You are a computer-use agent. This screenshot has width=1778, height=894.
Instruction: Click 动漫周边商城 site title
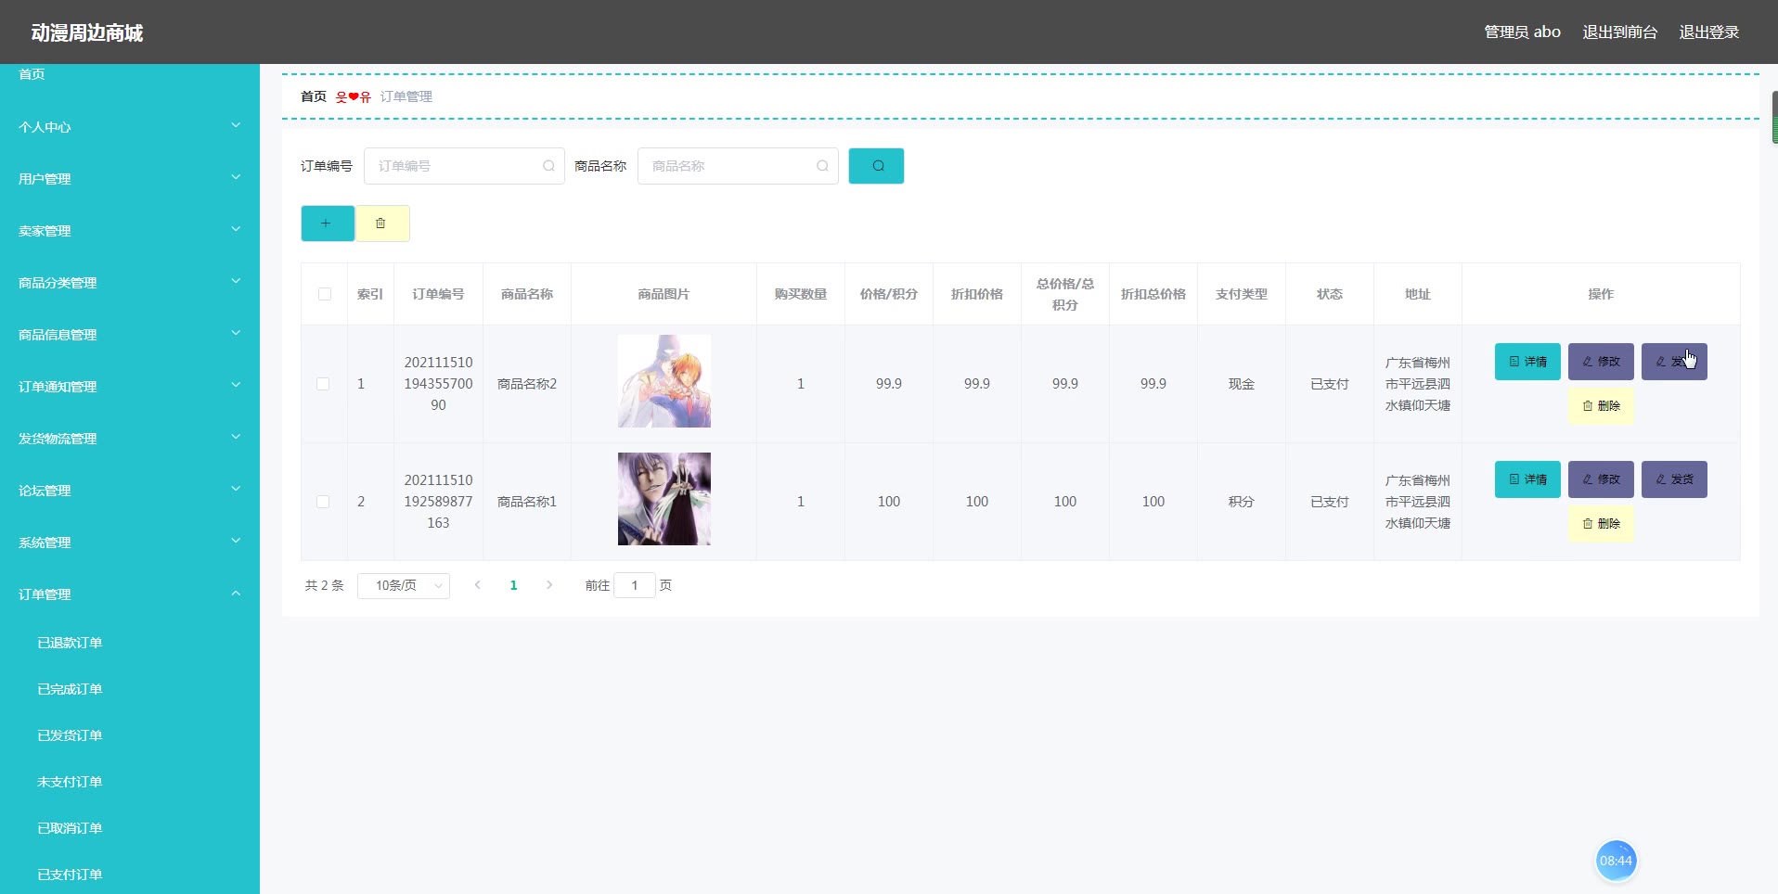pos(86,33)
